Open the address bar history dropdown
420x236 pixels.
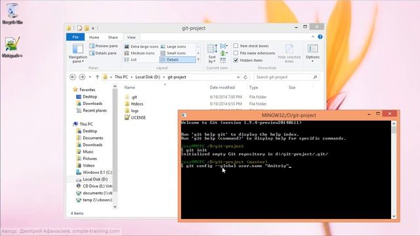tap(238, 77)
